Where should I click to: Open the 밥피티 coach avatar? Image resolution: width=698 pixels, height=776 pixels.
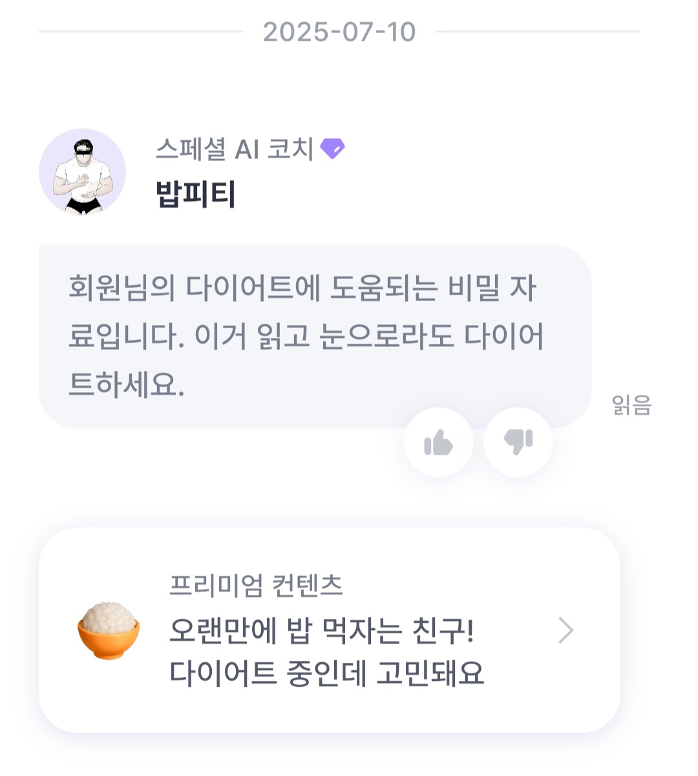pos(82,172)
